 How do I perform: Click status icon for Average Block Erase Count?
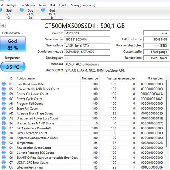point(4,113)
